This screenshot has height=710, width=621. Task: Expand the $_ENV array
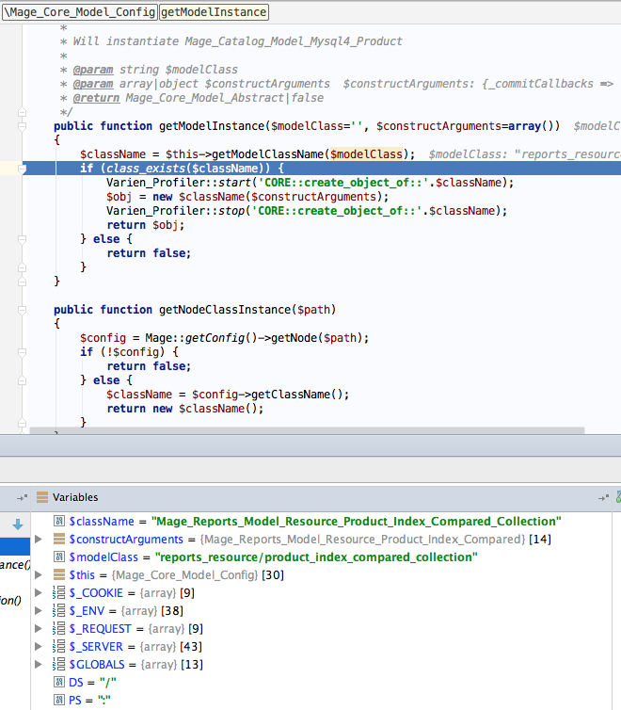point(39,610)
